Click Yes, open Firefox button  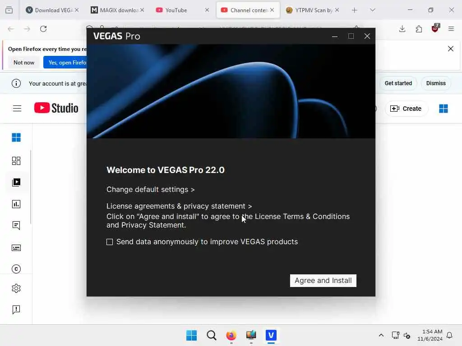[65, 62]
